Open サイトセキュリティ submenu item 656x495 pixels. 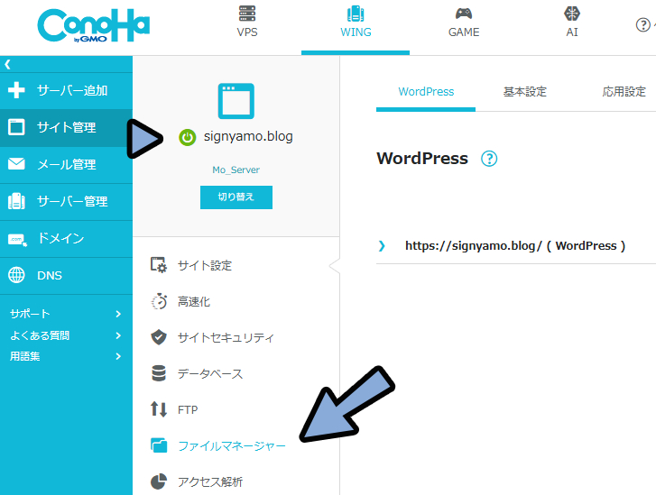226,337
